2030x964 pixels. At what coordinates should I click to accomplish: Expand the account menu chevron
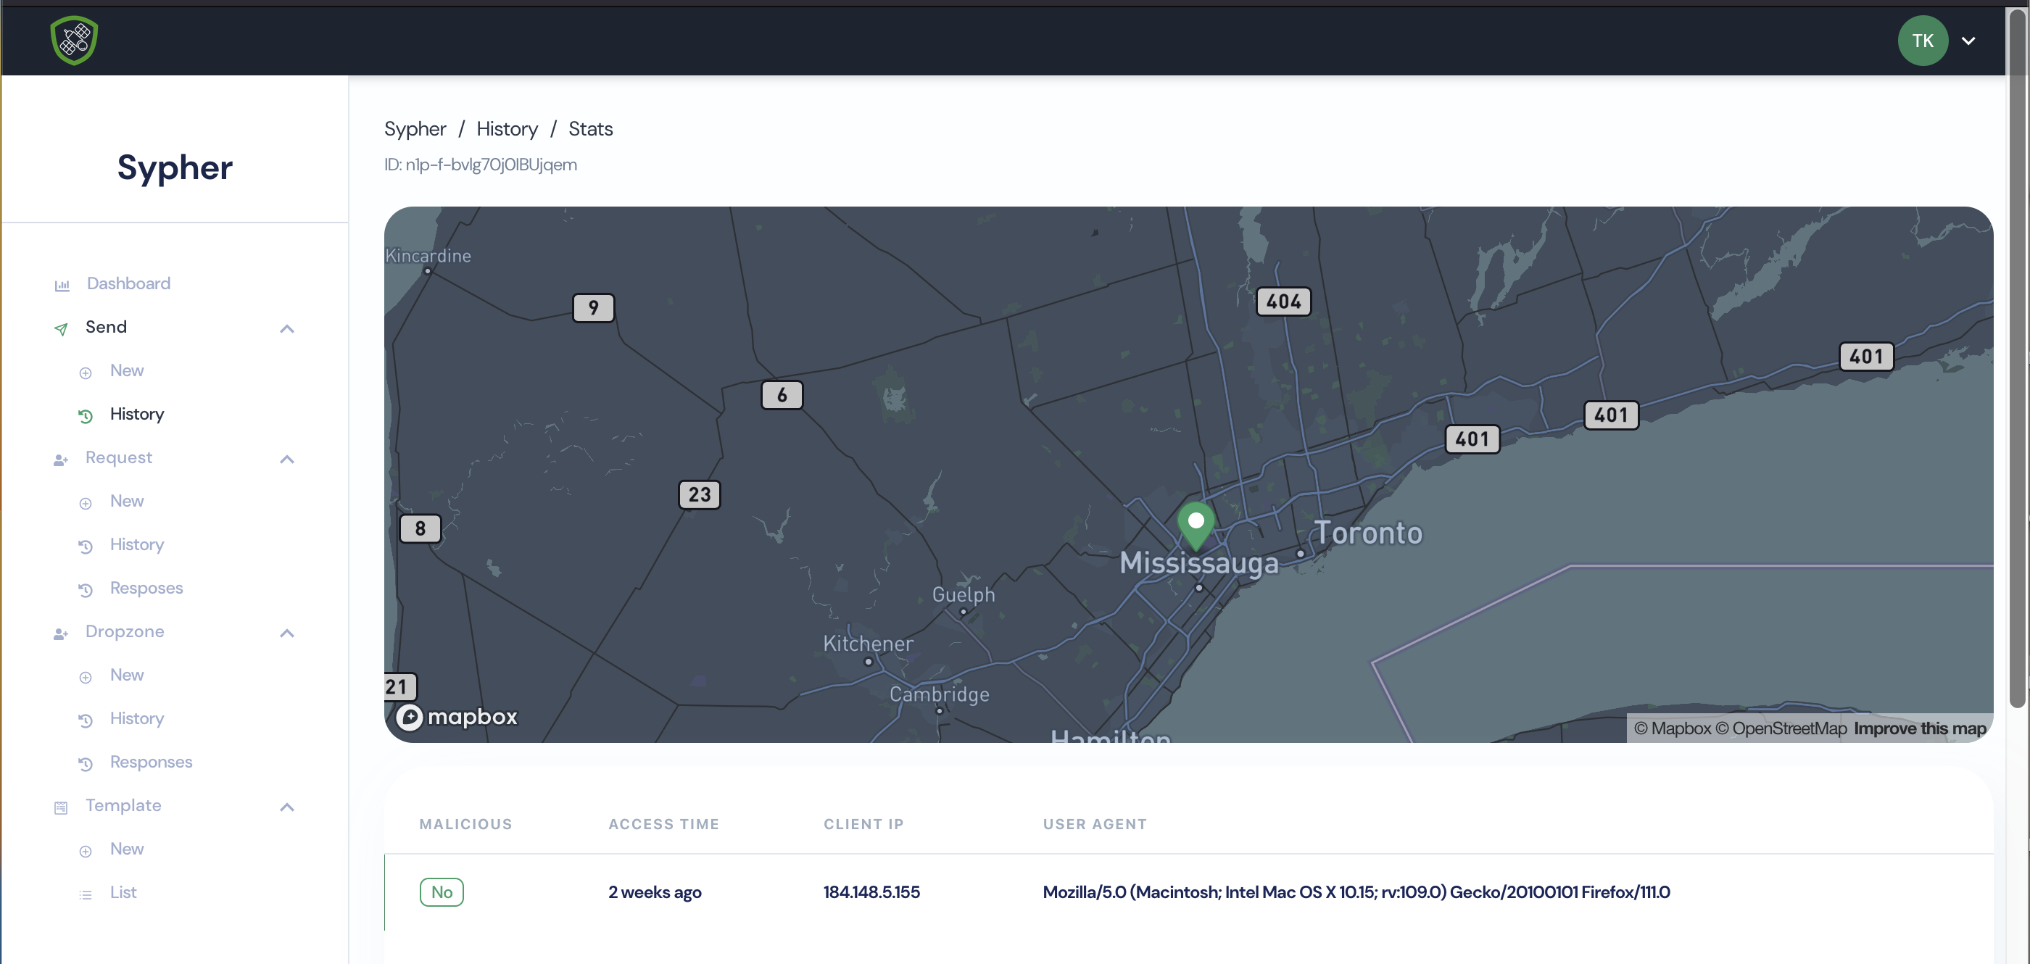click(1968, 41)
